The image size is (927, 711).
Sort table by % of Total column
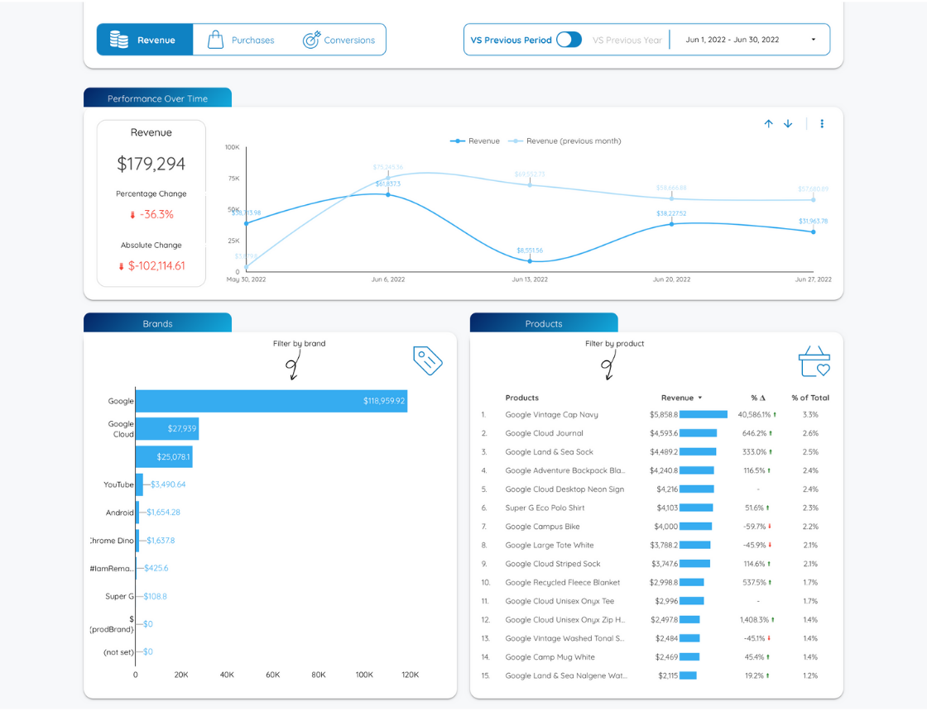tap(809, 398)
